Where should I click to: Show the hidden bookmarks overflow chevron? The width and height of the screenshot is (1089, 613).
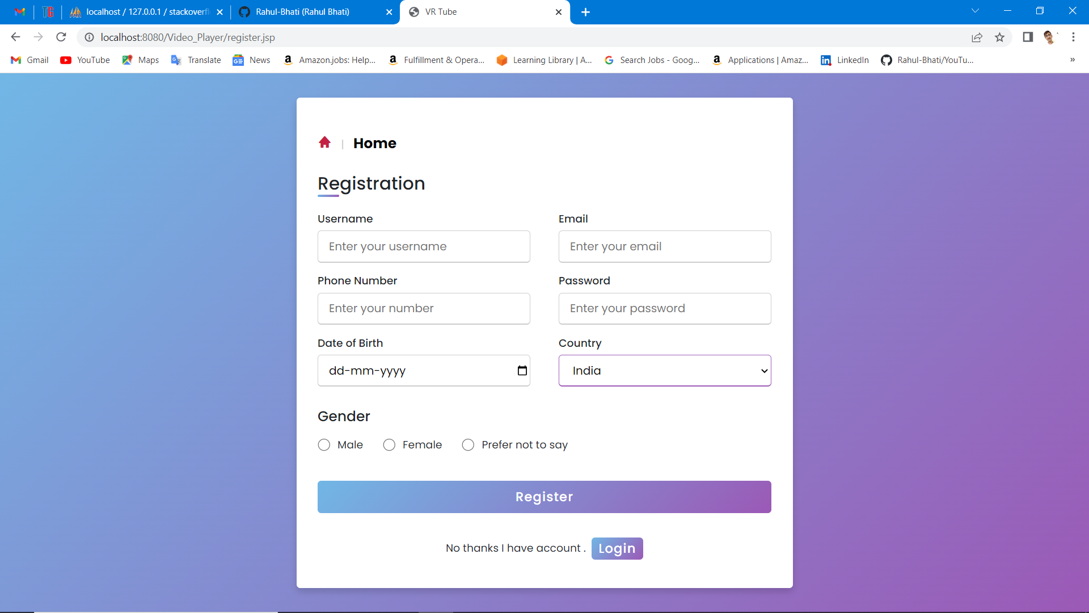[1072, 60]
